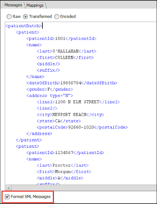
Task: Click the last name O'HALLAHAN text
Action: 66,51
